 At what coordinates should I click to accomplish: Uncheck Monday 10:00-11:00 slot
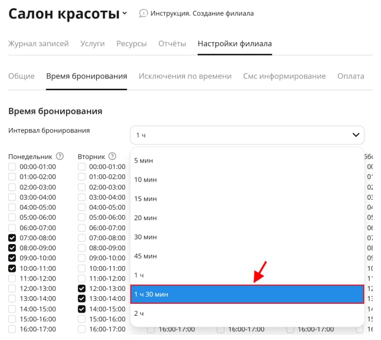pos(12,268)
